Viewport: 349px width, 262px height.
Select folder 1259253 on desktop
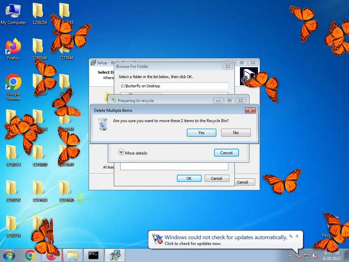(x=13, y=227)
